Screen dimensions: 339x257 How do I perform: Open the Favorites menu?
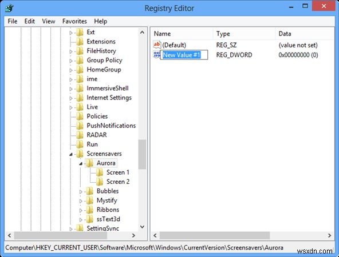(74, 21)
